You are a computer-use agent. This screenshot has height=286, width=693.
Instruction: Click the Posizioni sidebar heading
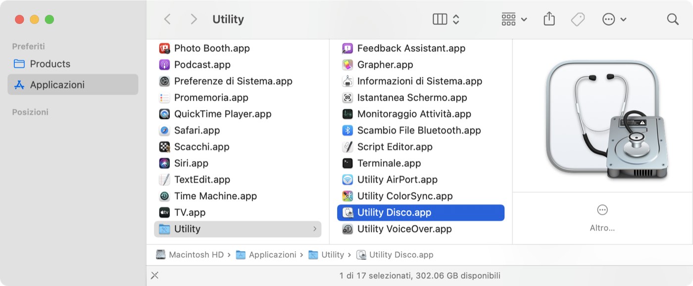(30, 112)
